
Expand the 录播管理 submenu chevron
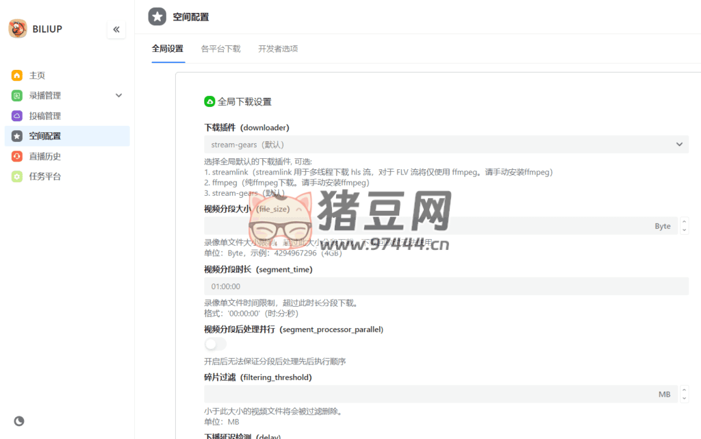pyautogui.click(x=118, y=96)
